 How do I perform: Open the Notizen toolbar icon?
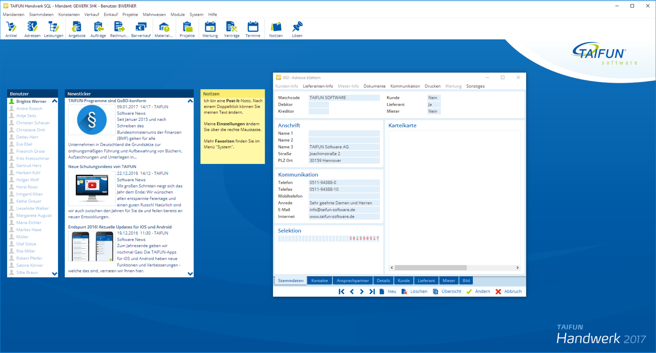(x=276, y=29)
